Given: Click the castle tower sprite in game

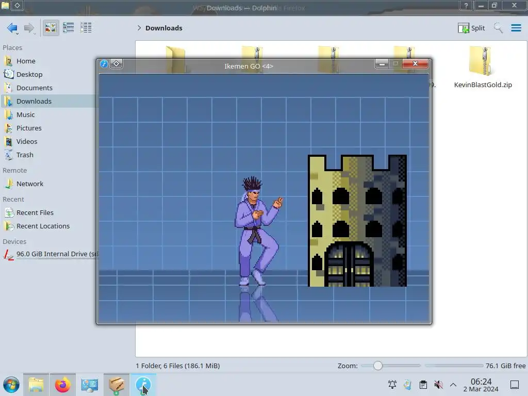Looking at the screenshot, I should 357,221.
